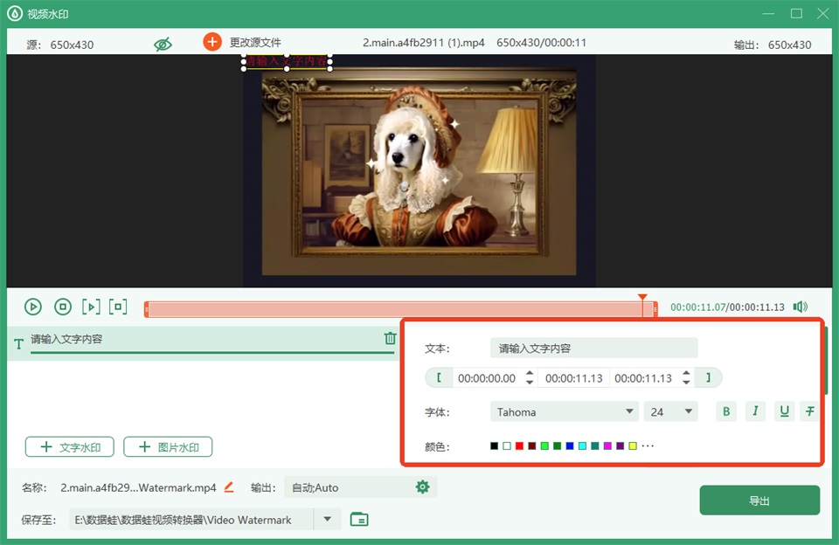Expand the font size 24 dropdown
The image size is (839, 545).
(x=670, y=412)
